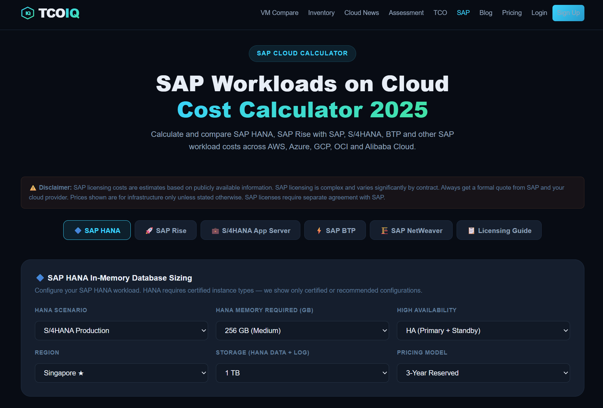The height and width of the screenshot is (408, 603).
Task: Click the Login link
Action: tap(539, 13)
